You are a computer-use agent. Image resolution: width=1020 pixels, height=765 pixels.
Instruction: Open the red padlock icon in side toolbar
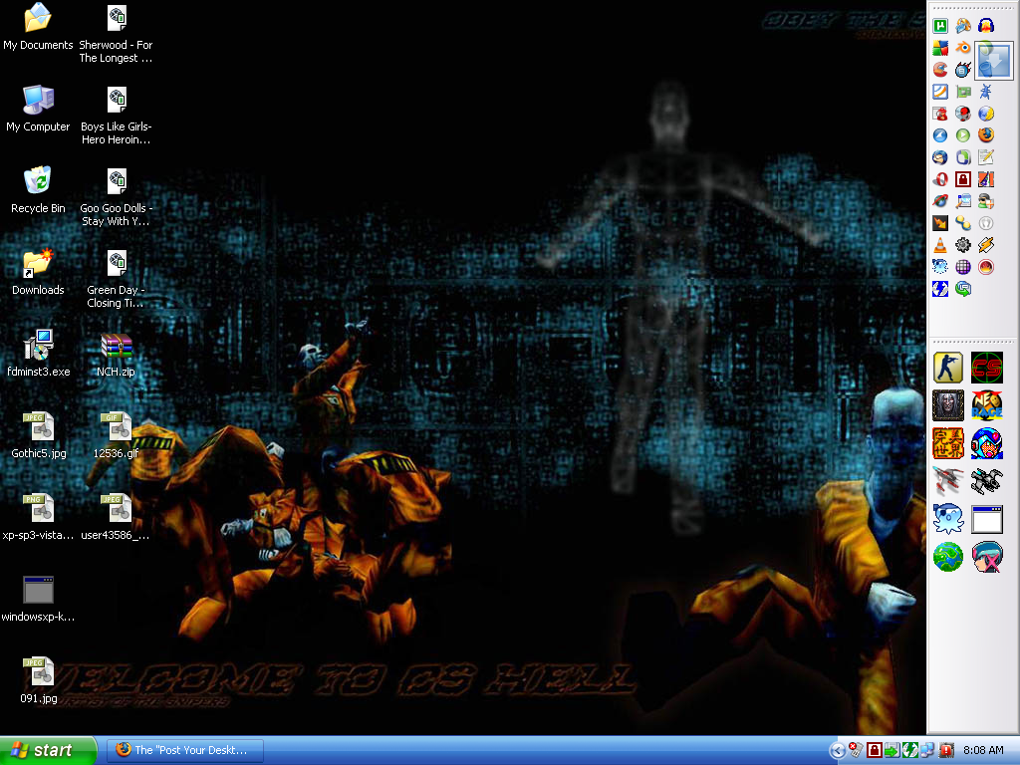pyautogui.click(x=963, y=179)
